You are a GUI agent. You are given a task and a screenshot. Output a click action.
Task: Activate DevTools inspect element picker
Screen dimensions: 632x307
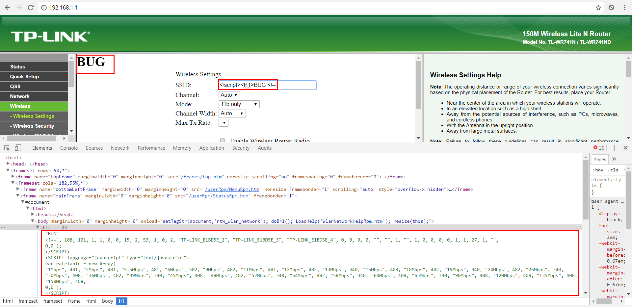[x=7, y=148]
